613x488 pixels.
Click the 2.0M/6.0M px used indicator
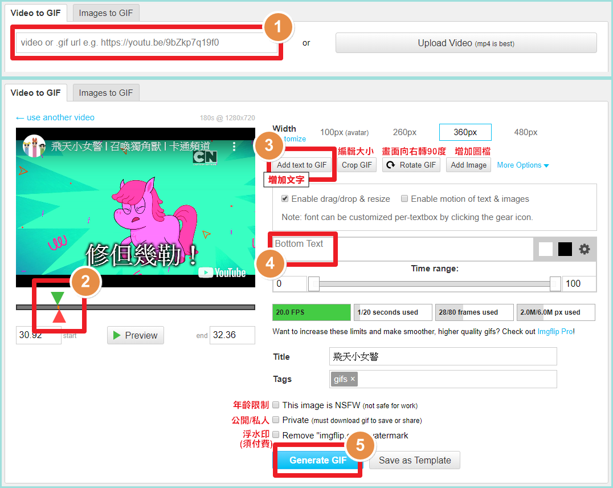pos(555,312)
